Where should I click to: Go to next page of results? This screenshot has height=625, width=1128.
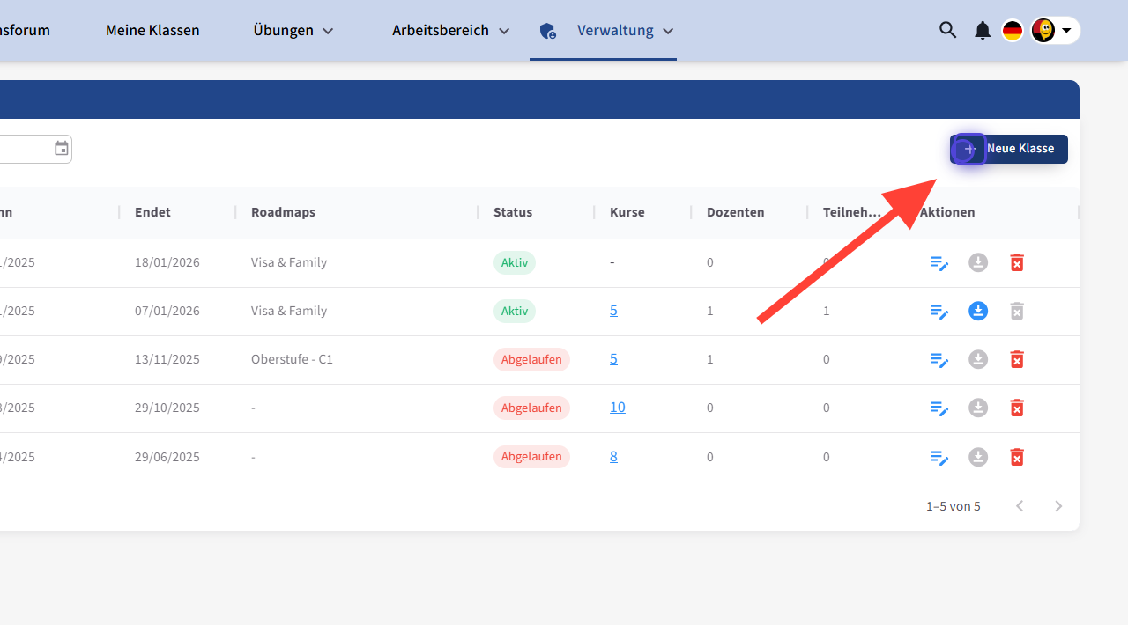pyautogui.click(x=1058, y=506)
